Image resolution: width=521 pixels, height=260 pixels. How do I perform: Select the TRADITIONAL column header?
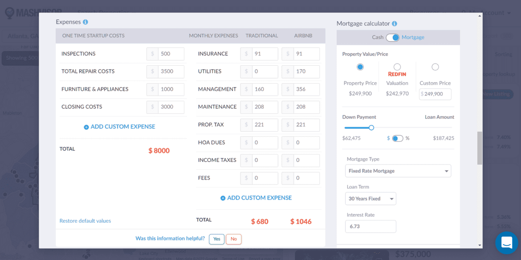262,36
